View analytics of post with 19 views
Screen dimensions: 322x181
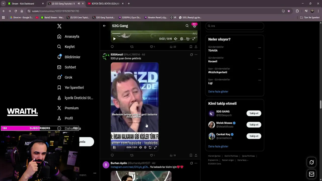(173, 155)
